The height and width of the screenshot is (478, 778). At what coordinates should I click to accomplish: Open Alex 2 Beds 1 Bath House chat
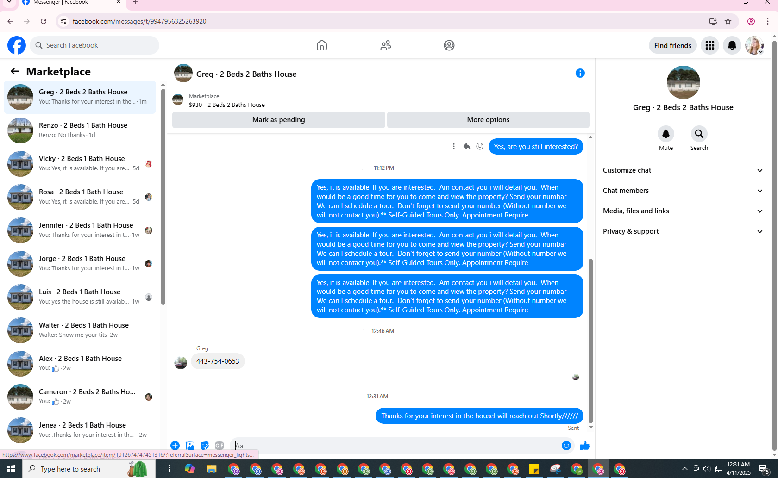coord(80,364)
